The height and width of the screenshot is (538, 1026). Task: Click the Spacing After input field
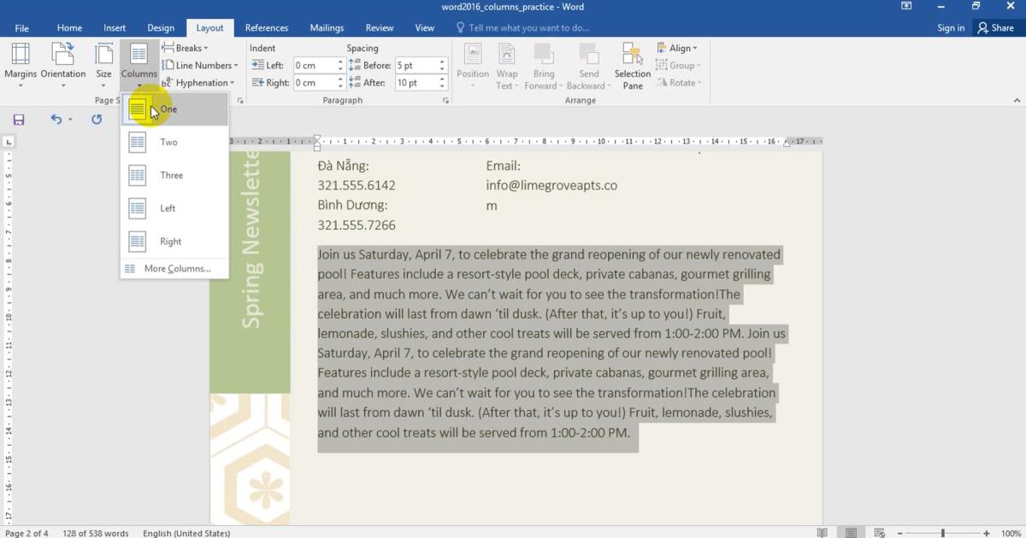[416, 83]
